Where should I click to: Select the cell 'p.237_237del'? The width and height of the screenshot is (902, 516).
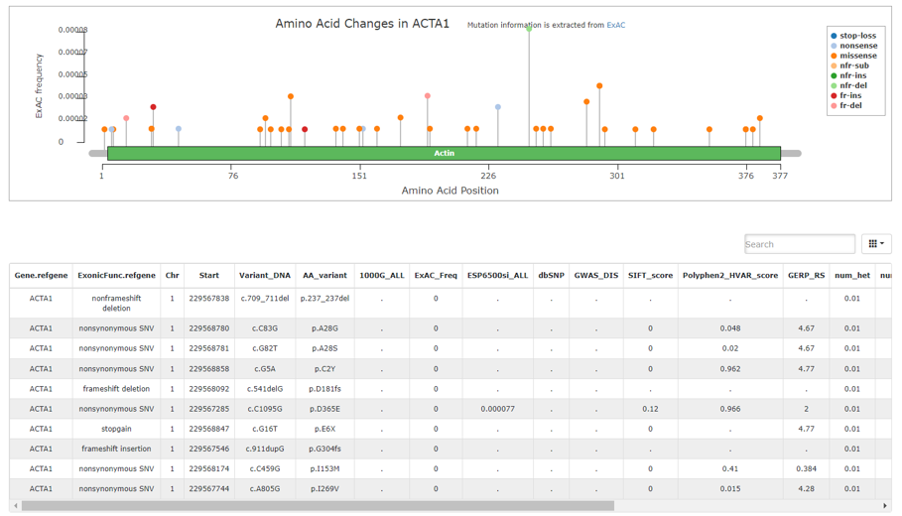coord(324,298)
